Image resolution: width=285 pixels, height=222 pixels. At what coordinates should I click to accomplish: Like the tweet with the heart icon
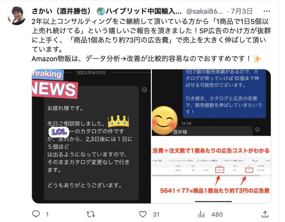[143, 214]
